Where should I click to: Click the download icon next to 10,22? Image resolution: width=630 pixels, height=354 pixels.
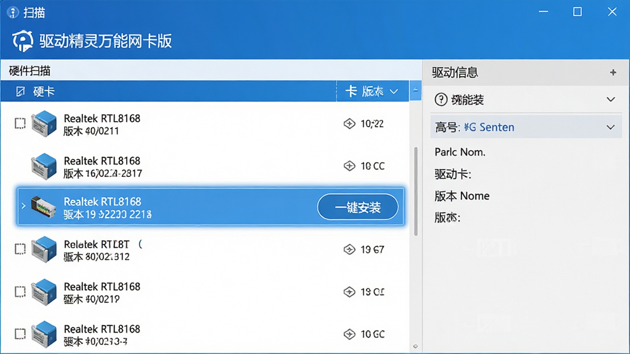(x=349, y=124)
